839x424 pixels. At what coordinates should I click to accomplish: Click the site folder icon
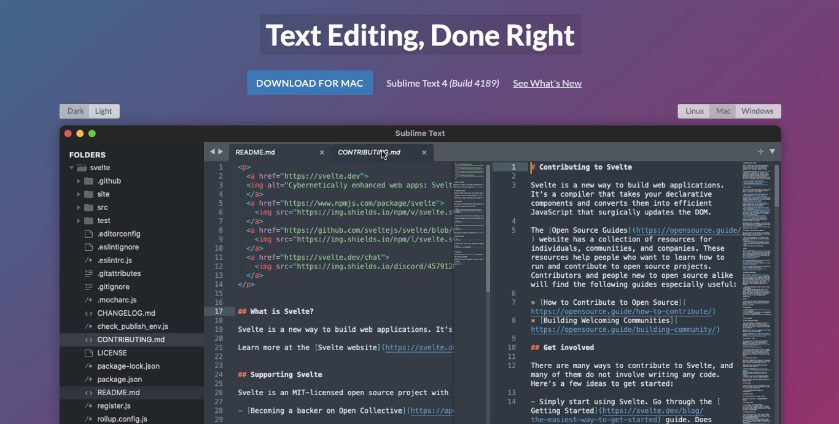click(x=88, y=194)
